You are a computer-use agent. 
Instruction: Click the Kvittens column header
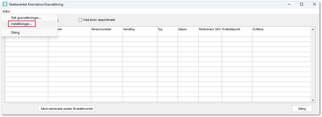(x=281, y=29)
